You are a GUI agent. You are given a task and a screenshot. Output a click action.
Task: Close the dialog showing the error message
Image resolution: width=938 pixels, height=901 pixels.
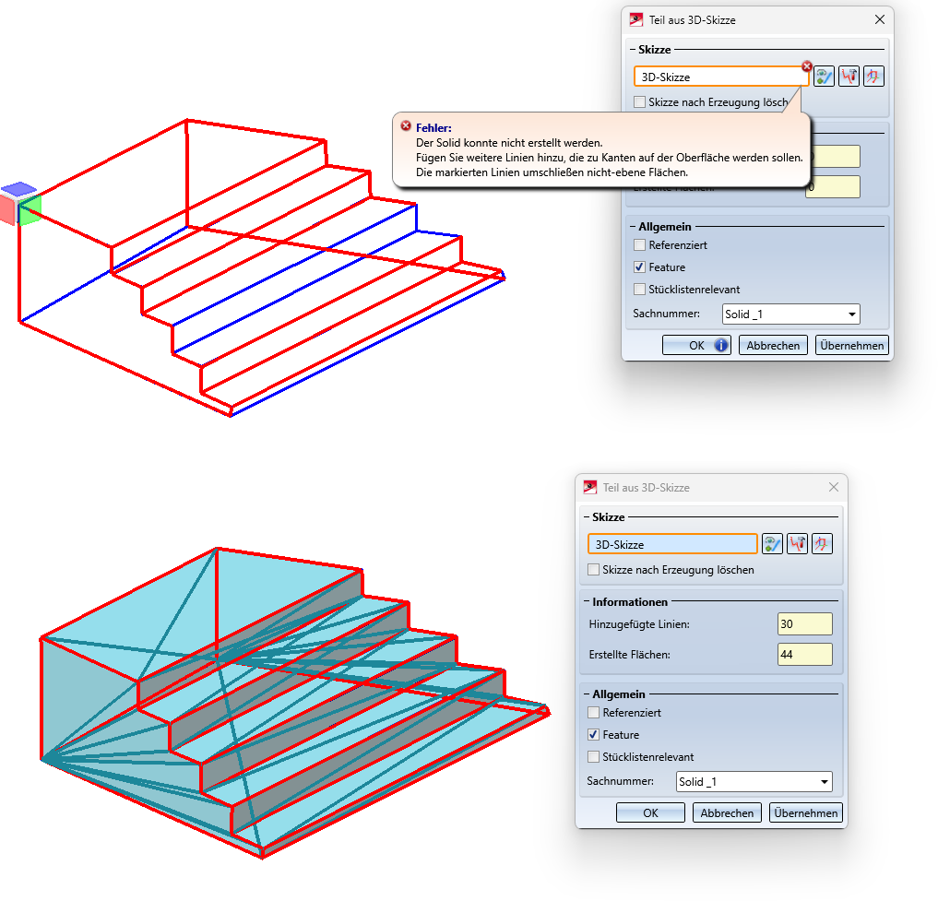[x=879, y=19]
